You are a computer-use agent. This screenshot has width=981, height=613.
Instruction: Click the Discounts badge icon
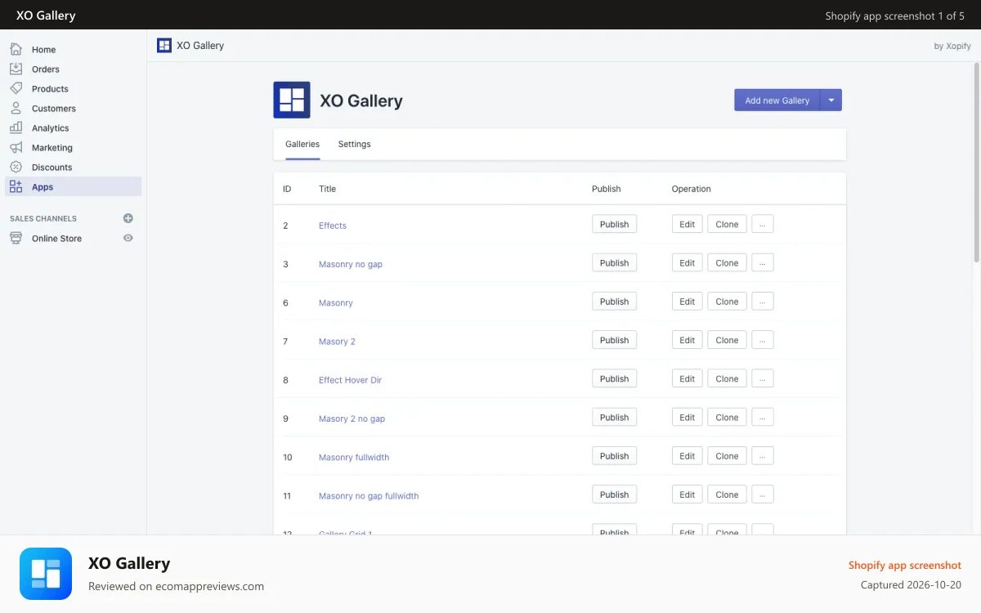pos(16,167)
